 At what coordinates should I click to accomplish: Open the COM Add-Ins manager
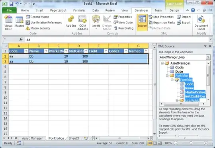point(82,23)
